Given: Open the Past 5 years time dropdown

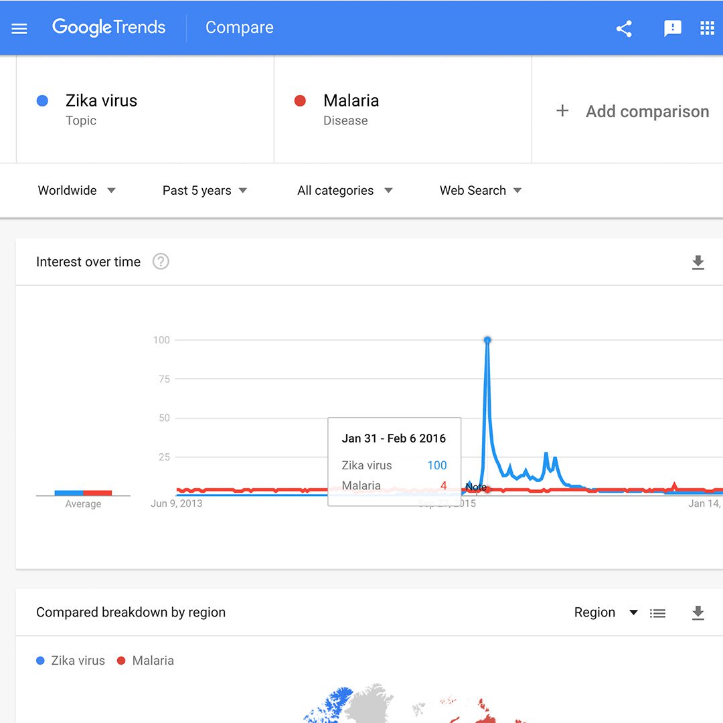Looking at the screenshot, I should [205, 190].
